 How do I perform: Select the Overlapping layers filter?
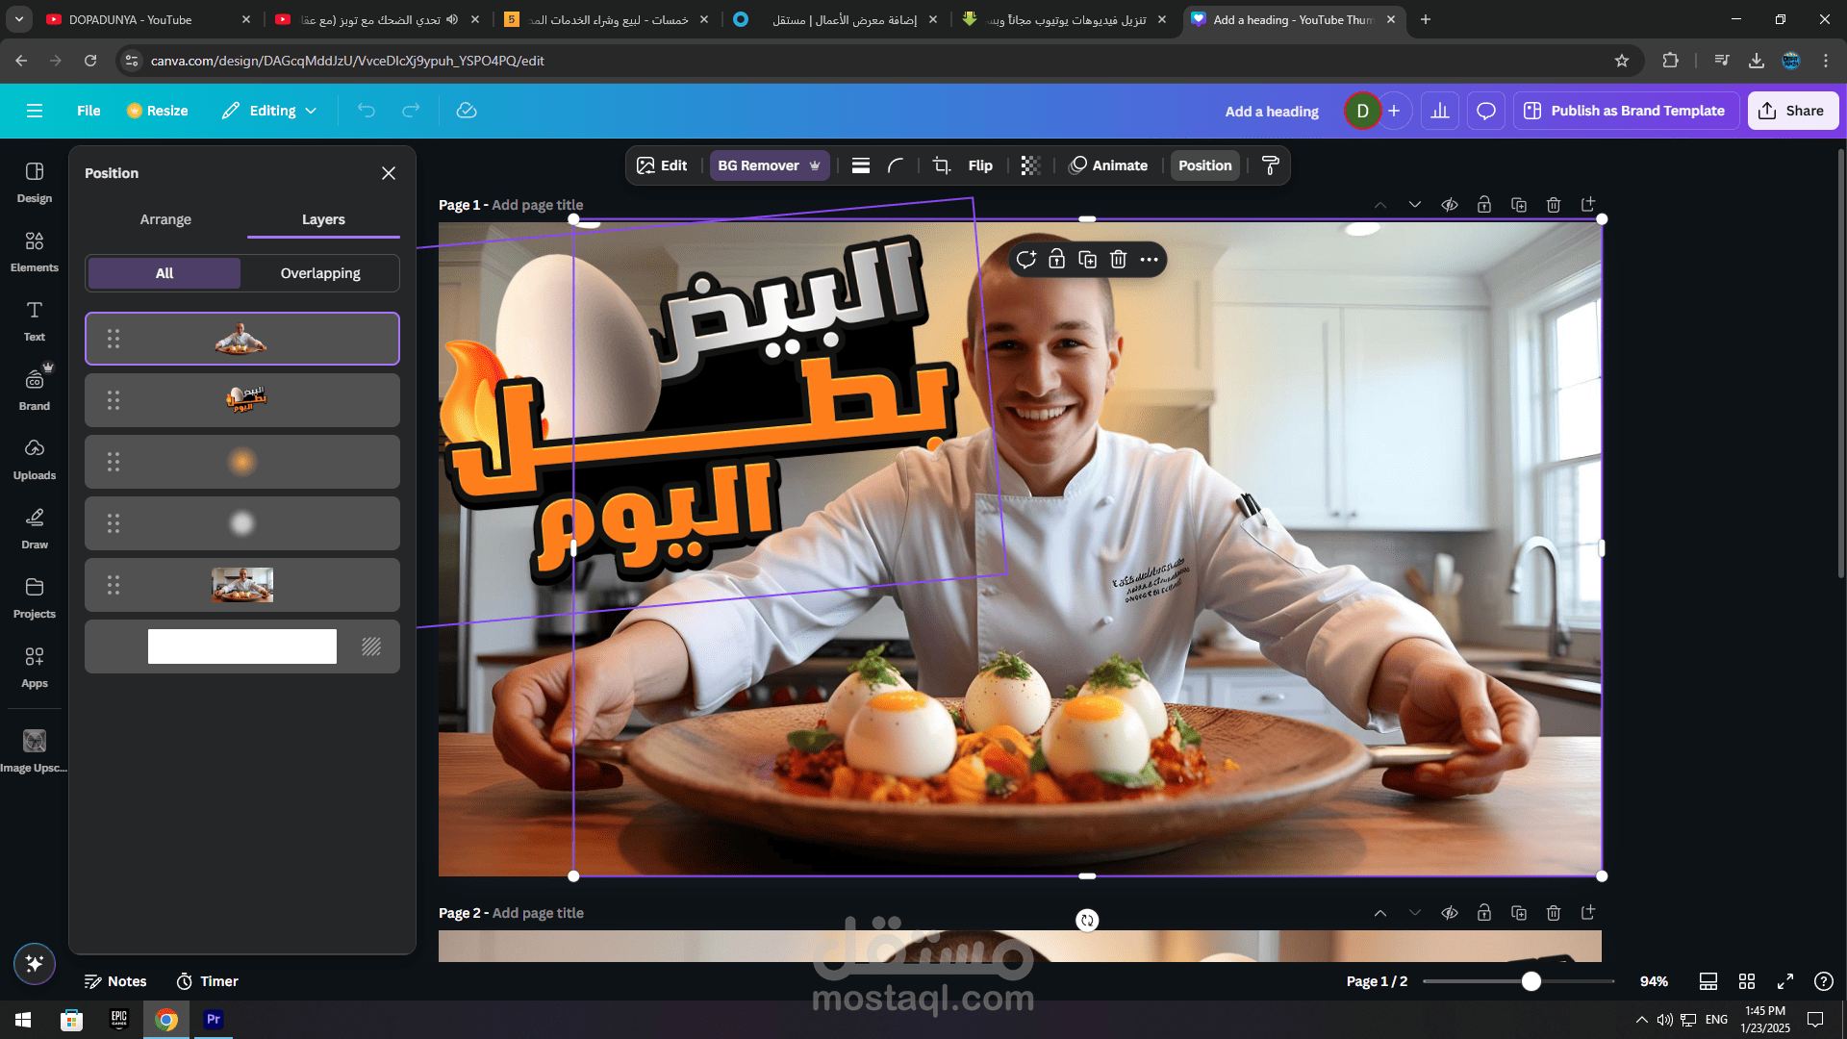pyautogui.click(x=320, y=273)
